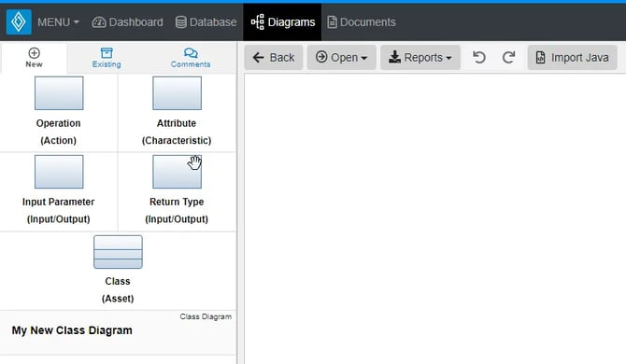
Task: Expand the Open dropdown
Action: (x=341, y=58)
